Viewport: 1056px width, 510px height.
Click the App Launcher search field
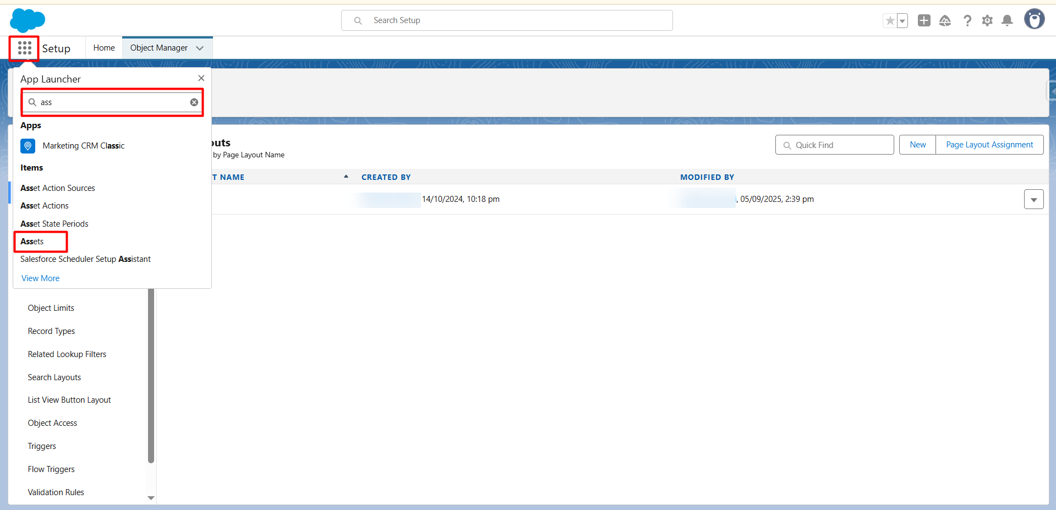pyautogui.click(x=113, y=102)
